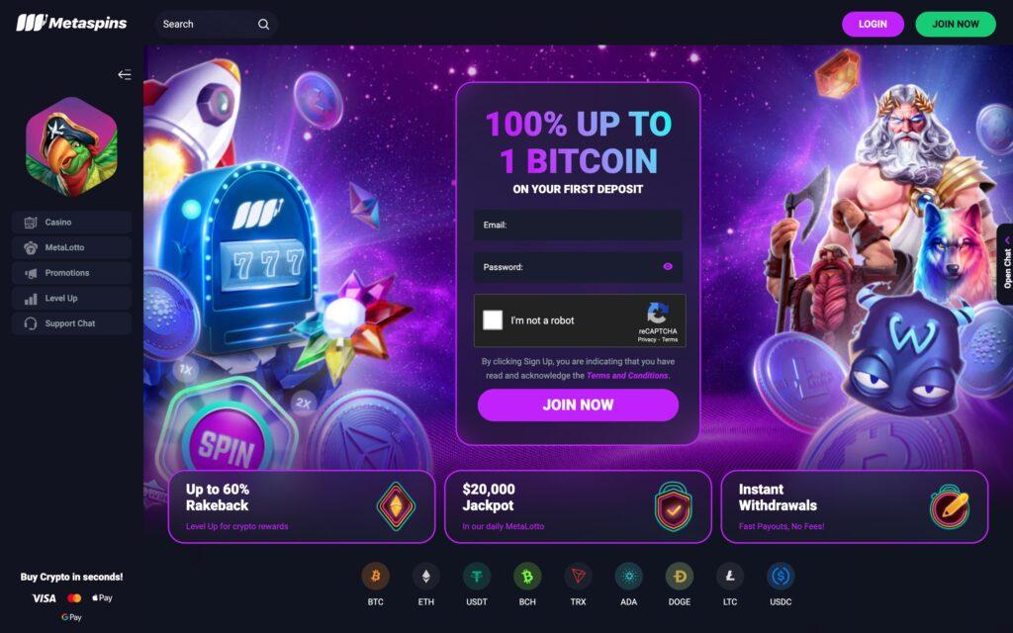
Task: Collapse the left sidebar menu
Action: [125, 74]
